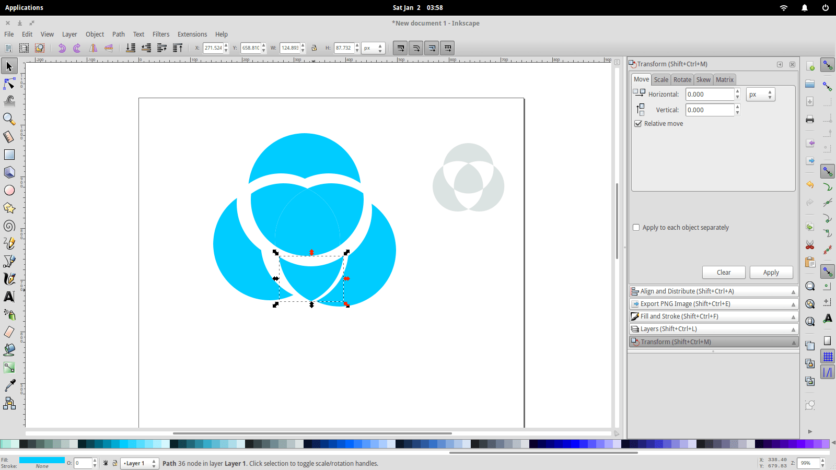836x470 pixels.
Task: Select the Star polygon tool
Action: [x=9, y=208]
